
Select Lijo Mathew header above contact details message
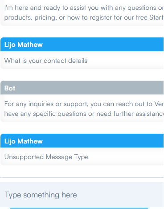click(82, 45)
